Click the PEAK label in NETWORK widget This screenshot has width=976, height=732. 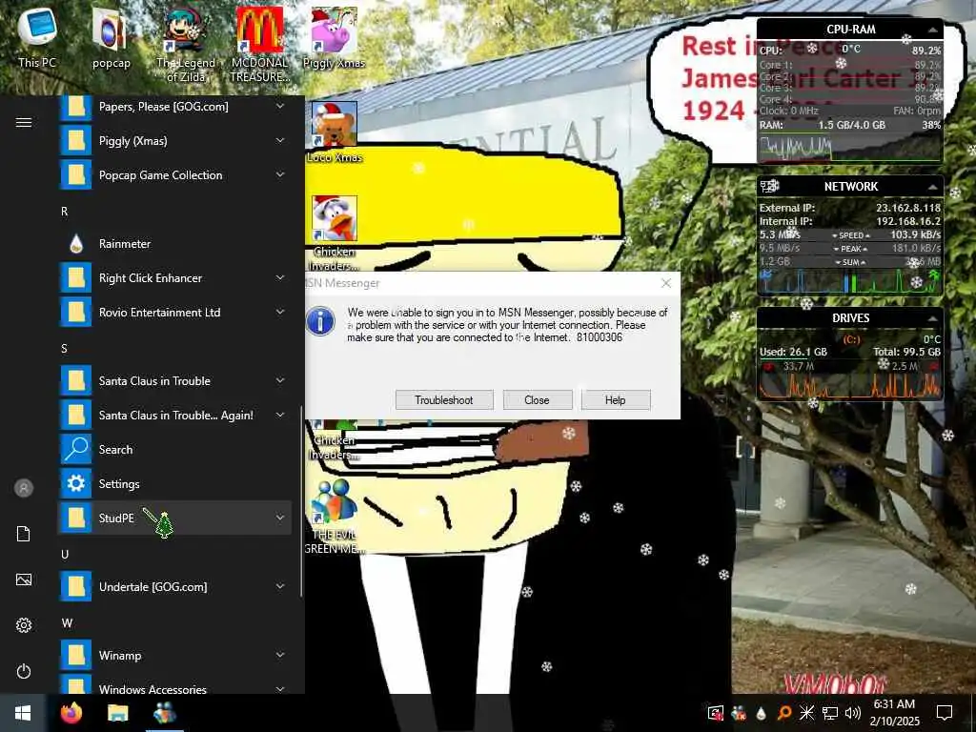(x=851, y=249)
